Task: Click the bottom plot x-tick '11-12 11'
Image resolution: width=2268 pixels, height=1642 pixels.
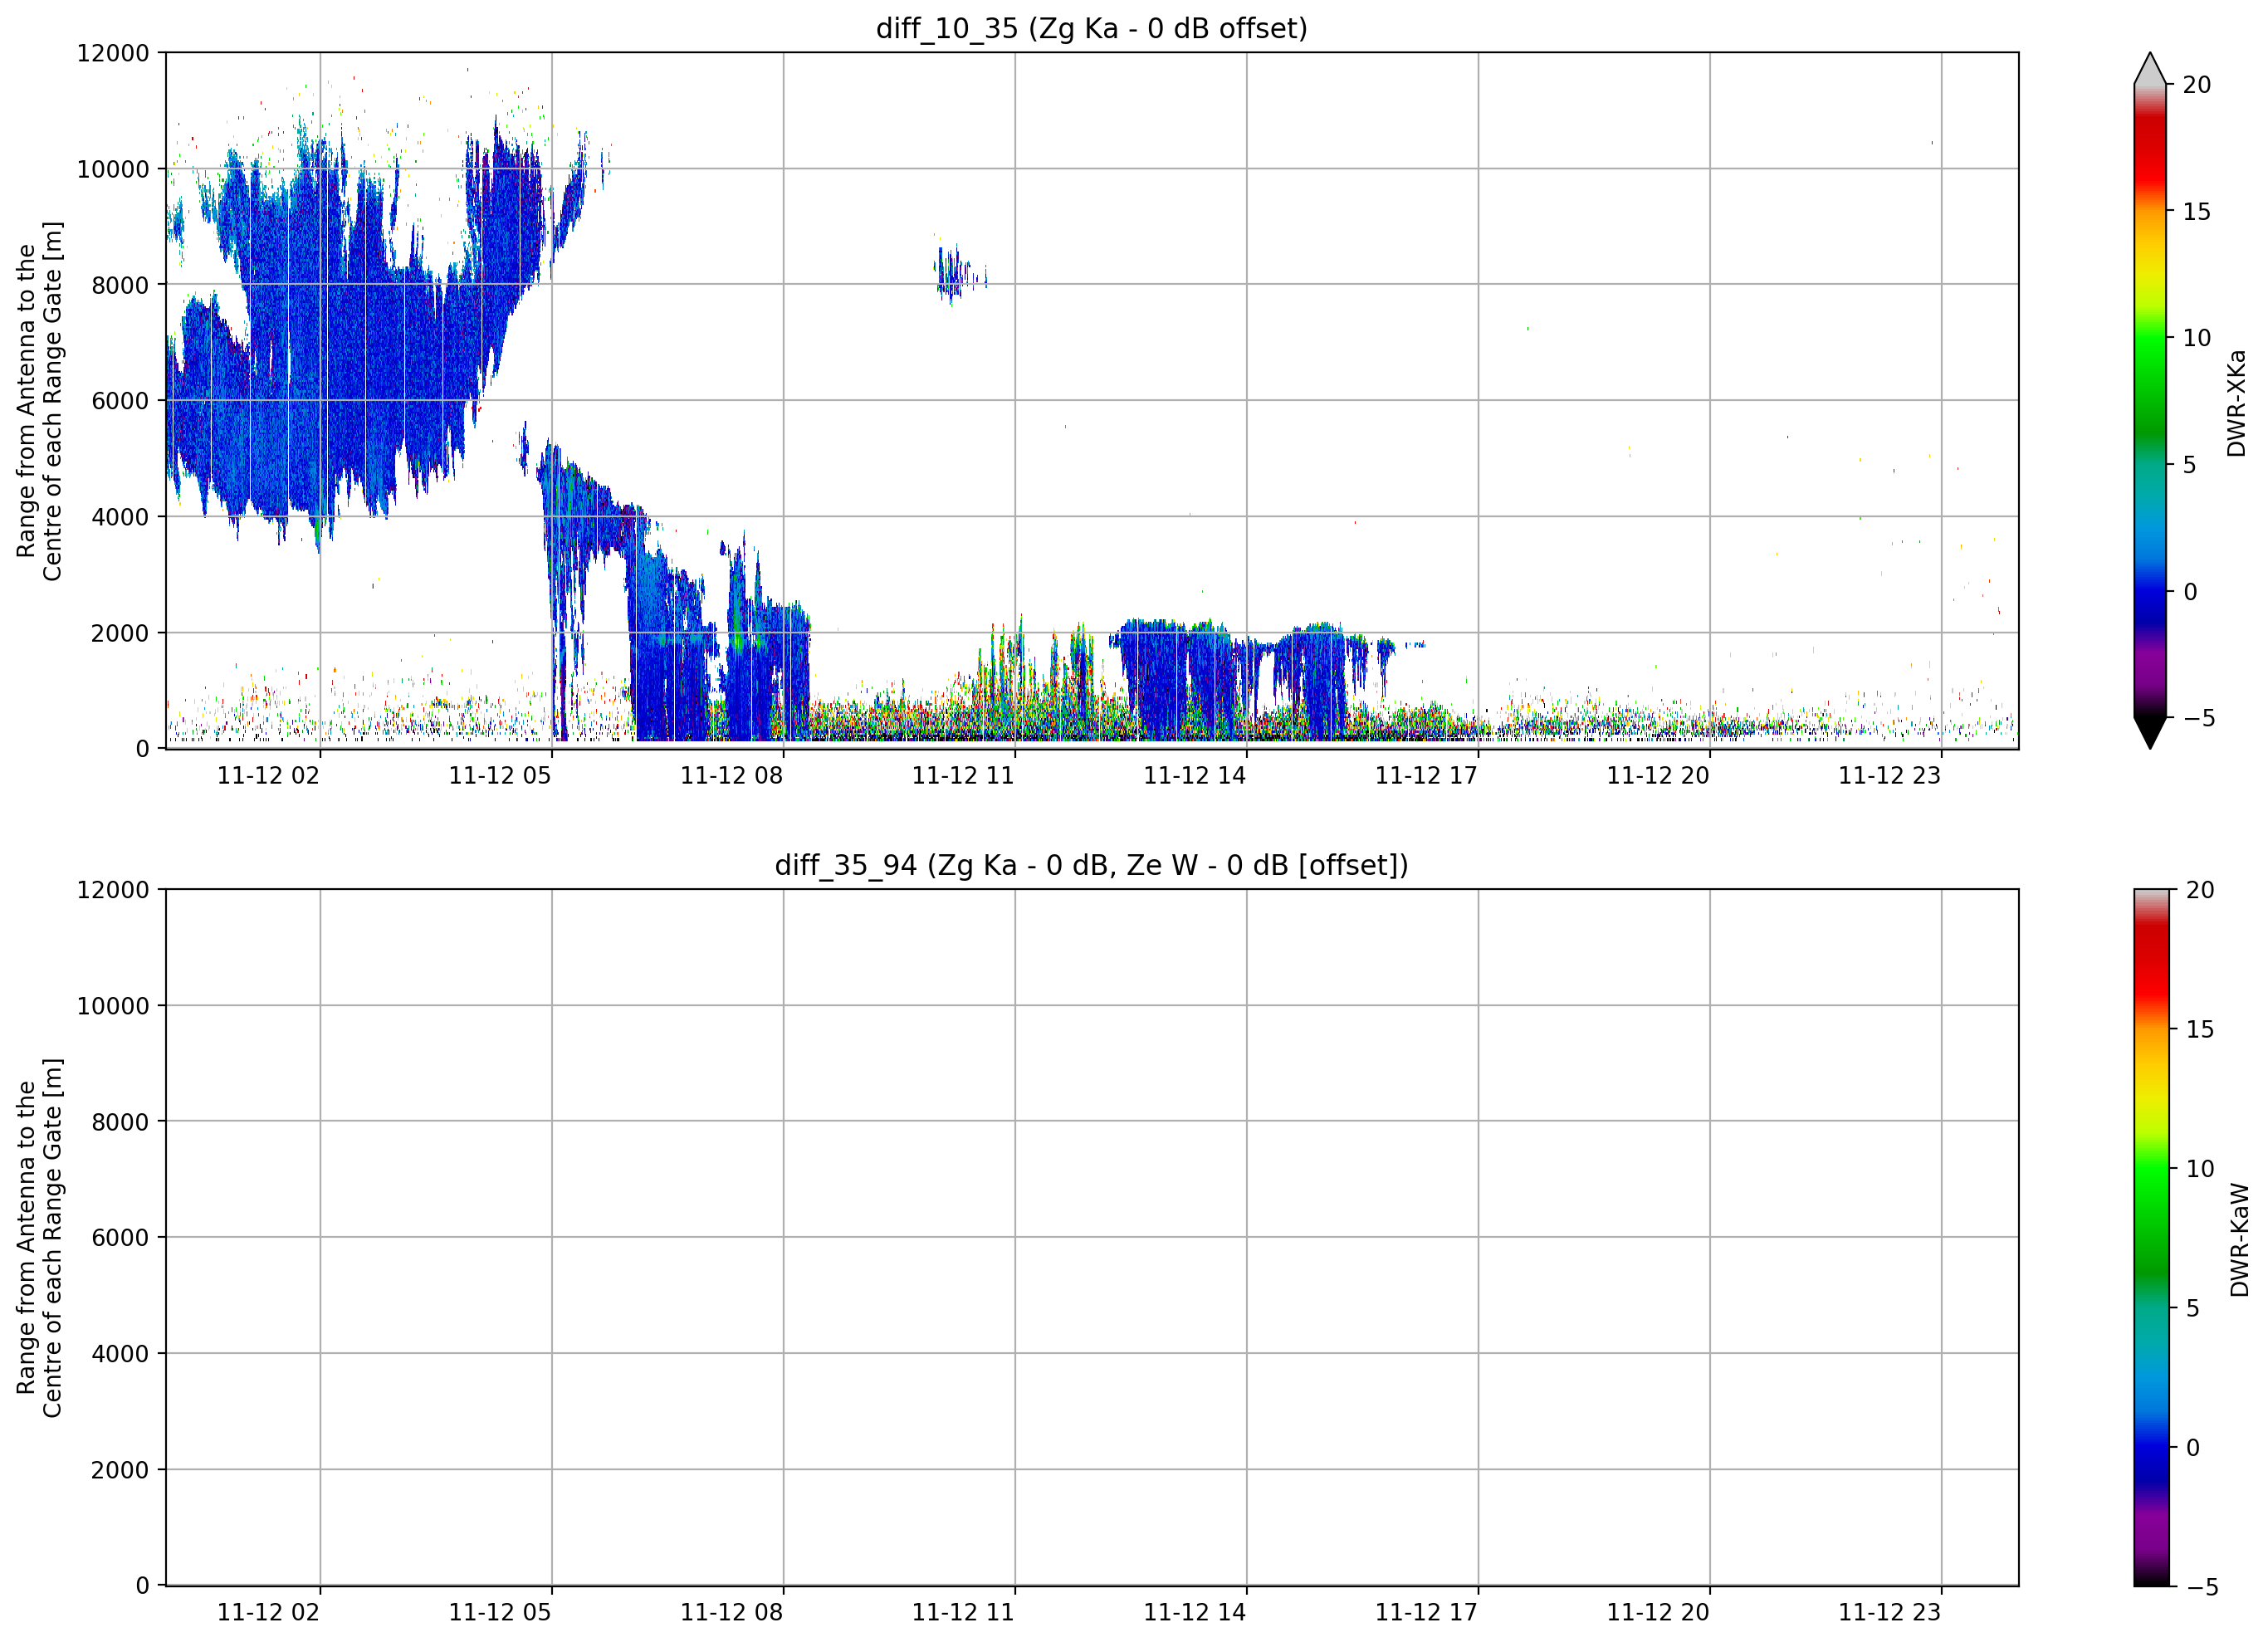Action: tap(963, 1613)
